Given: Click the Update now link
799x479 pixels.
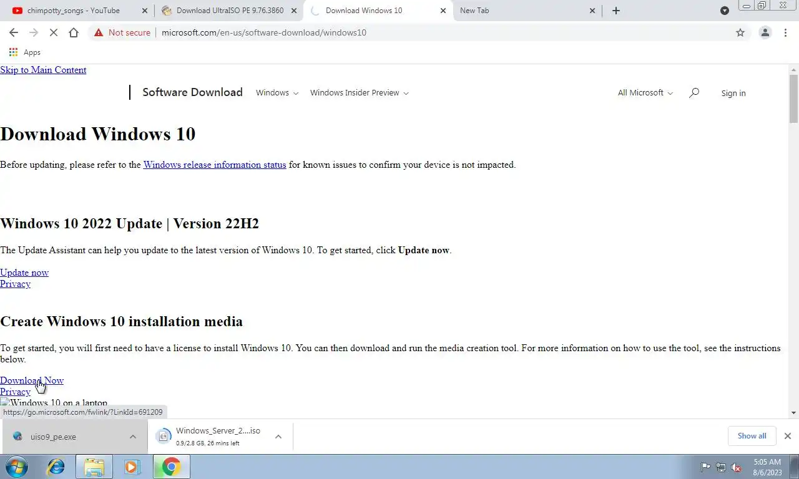Looking at the screenshot, I should click(24, 273).
